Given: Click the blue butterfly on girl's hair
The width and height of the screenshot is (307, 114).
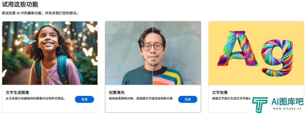Looking at the screenshot, I should [29, 39].
